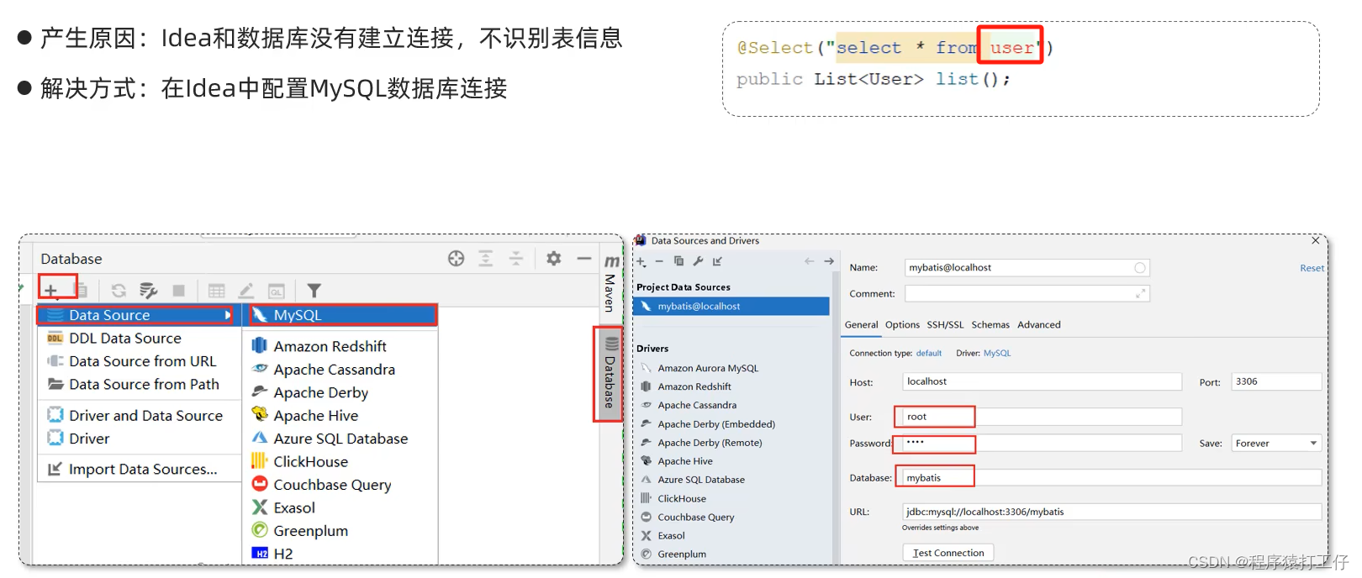Open Database panel settings gear

553,259
